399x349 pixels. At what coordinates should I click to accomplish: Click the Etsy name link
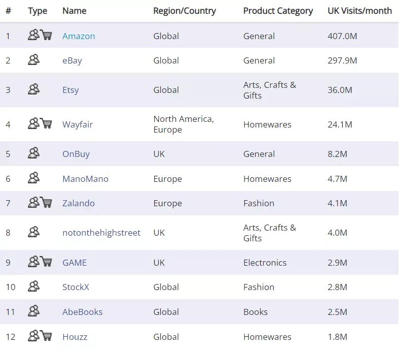(x=71, y=90)
